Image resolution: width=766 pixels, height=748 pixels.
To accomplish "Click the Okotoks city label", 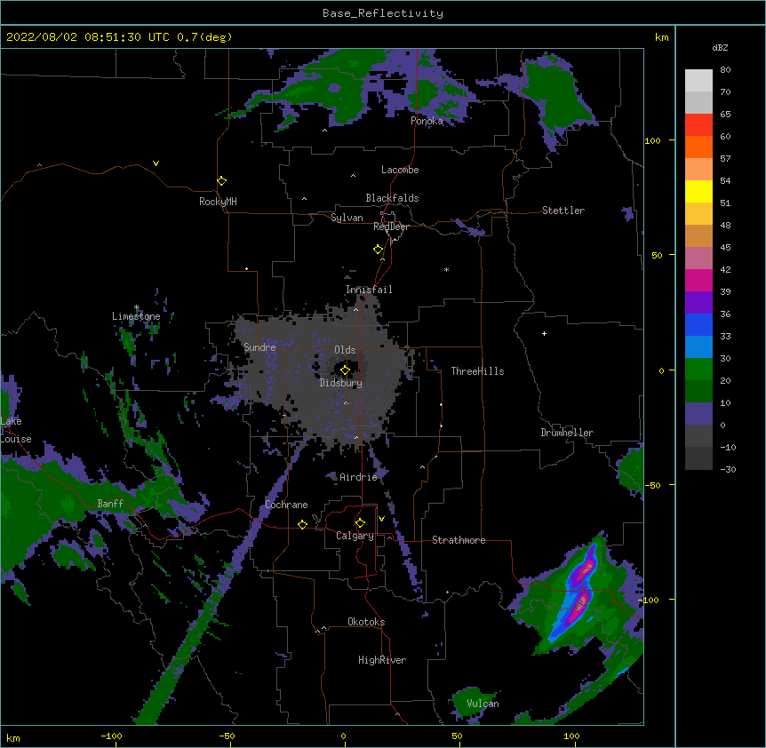I will click(x=366, y=622).
